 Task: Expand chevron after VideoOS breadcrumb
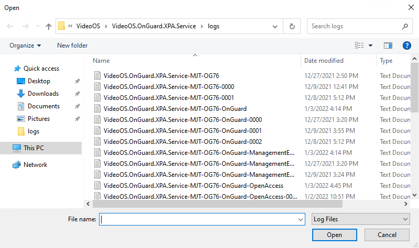[106, 27]
